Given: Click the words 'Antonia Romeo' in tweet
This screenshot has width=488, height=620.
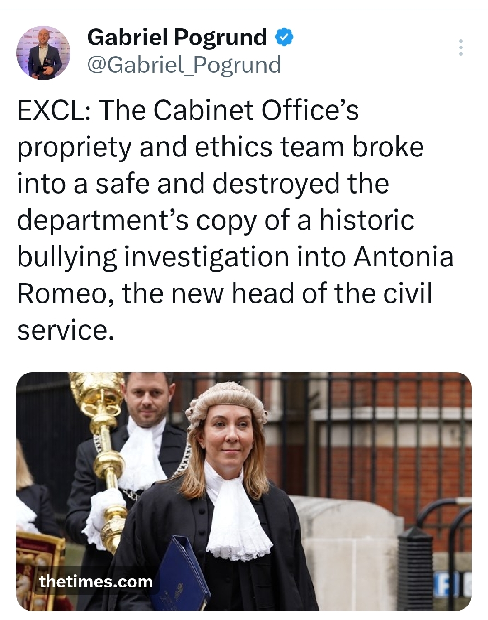Looking at the screenshot, I should 403,257.
